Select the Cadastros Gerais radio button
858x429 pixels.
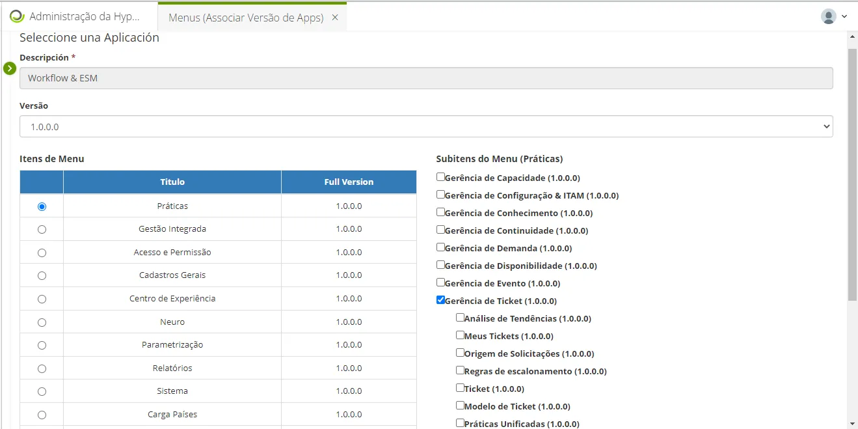(x=42, y=275)
